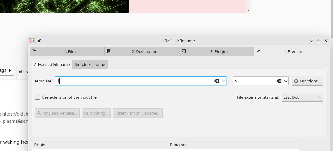The height and width of the screenshot is (151, 333).
Task: Enable 'Use extension of the input file'
Action: coord(37,97)
